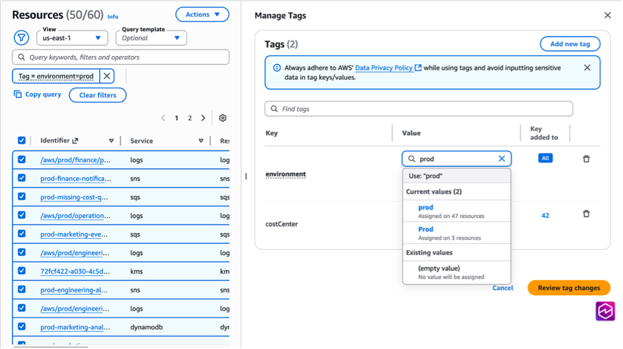
Task: Expand the Query template dropdown
Action: click(x=150, y=37)
